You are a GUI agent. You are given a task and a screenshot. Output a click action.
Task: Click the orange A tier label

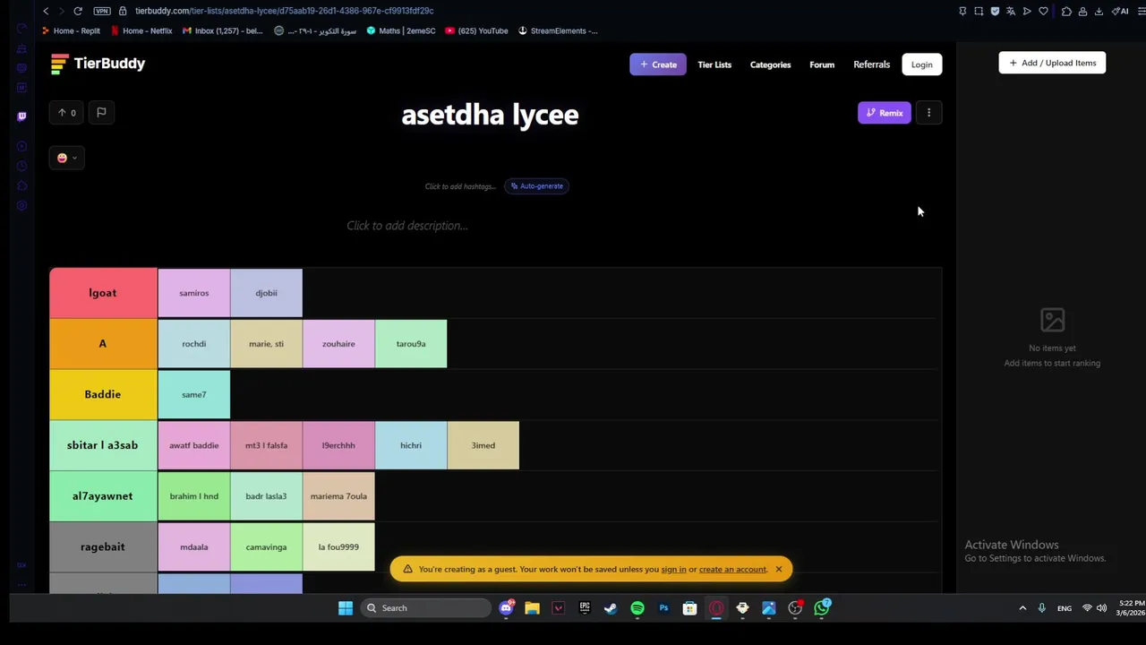103,344
